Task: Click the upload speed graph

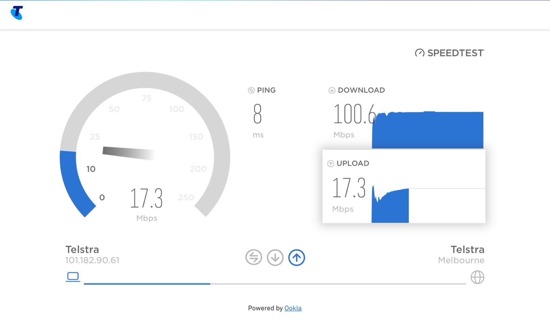Action: (x=390, y=204)
